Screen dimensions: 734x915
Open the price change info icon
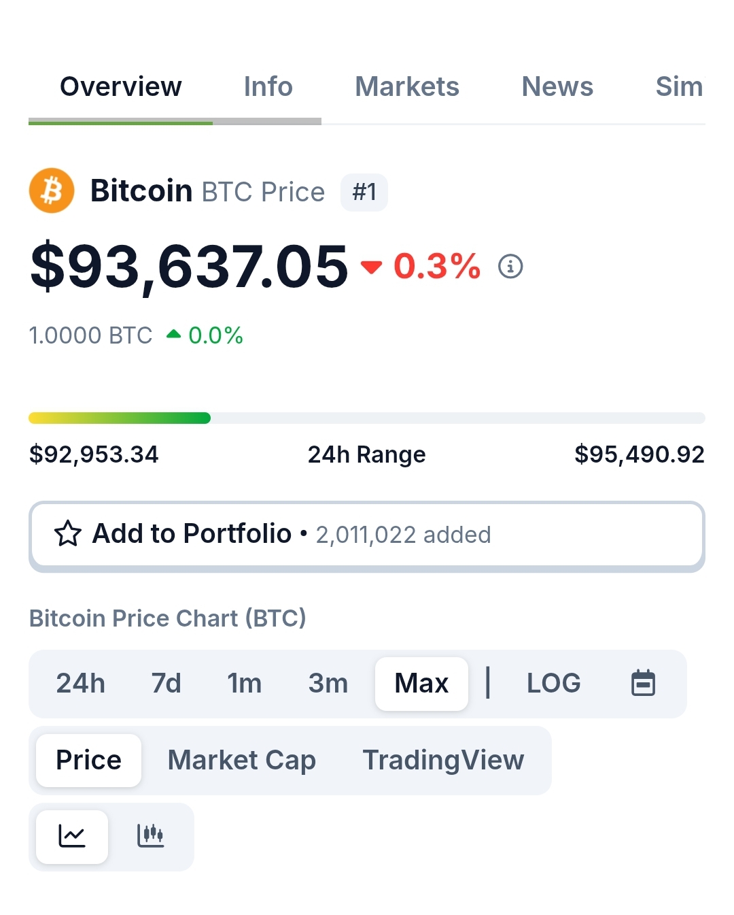(510, 266)
